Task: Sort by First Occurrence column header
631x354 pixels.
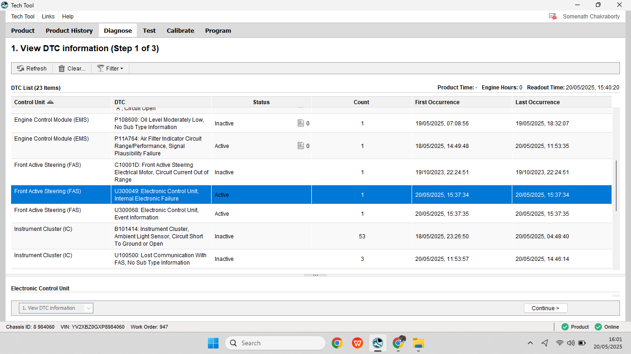Action: 462,102
